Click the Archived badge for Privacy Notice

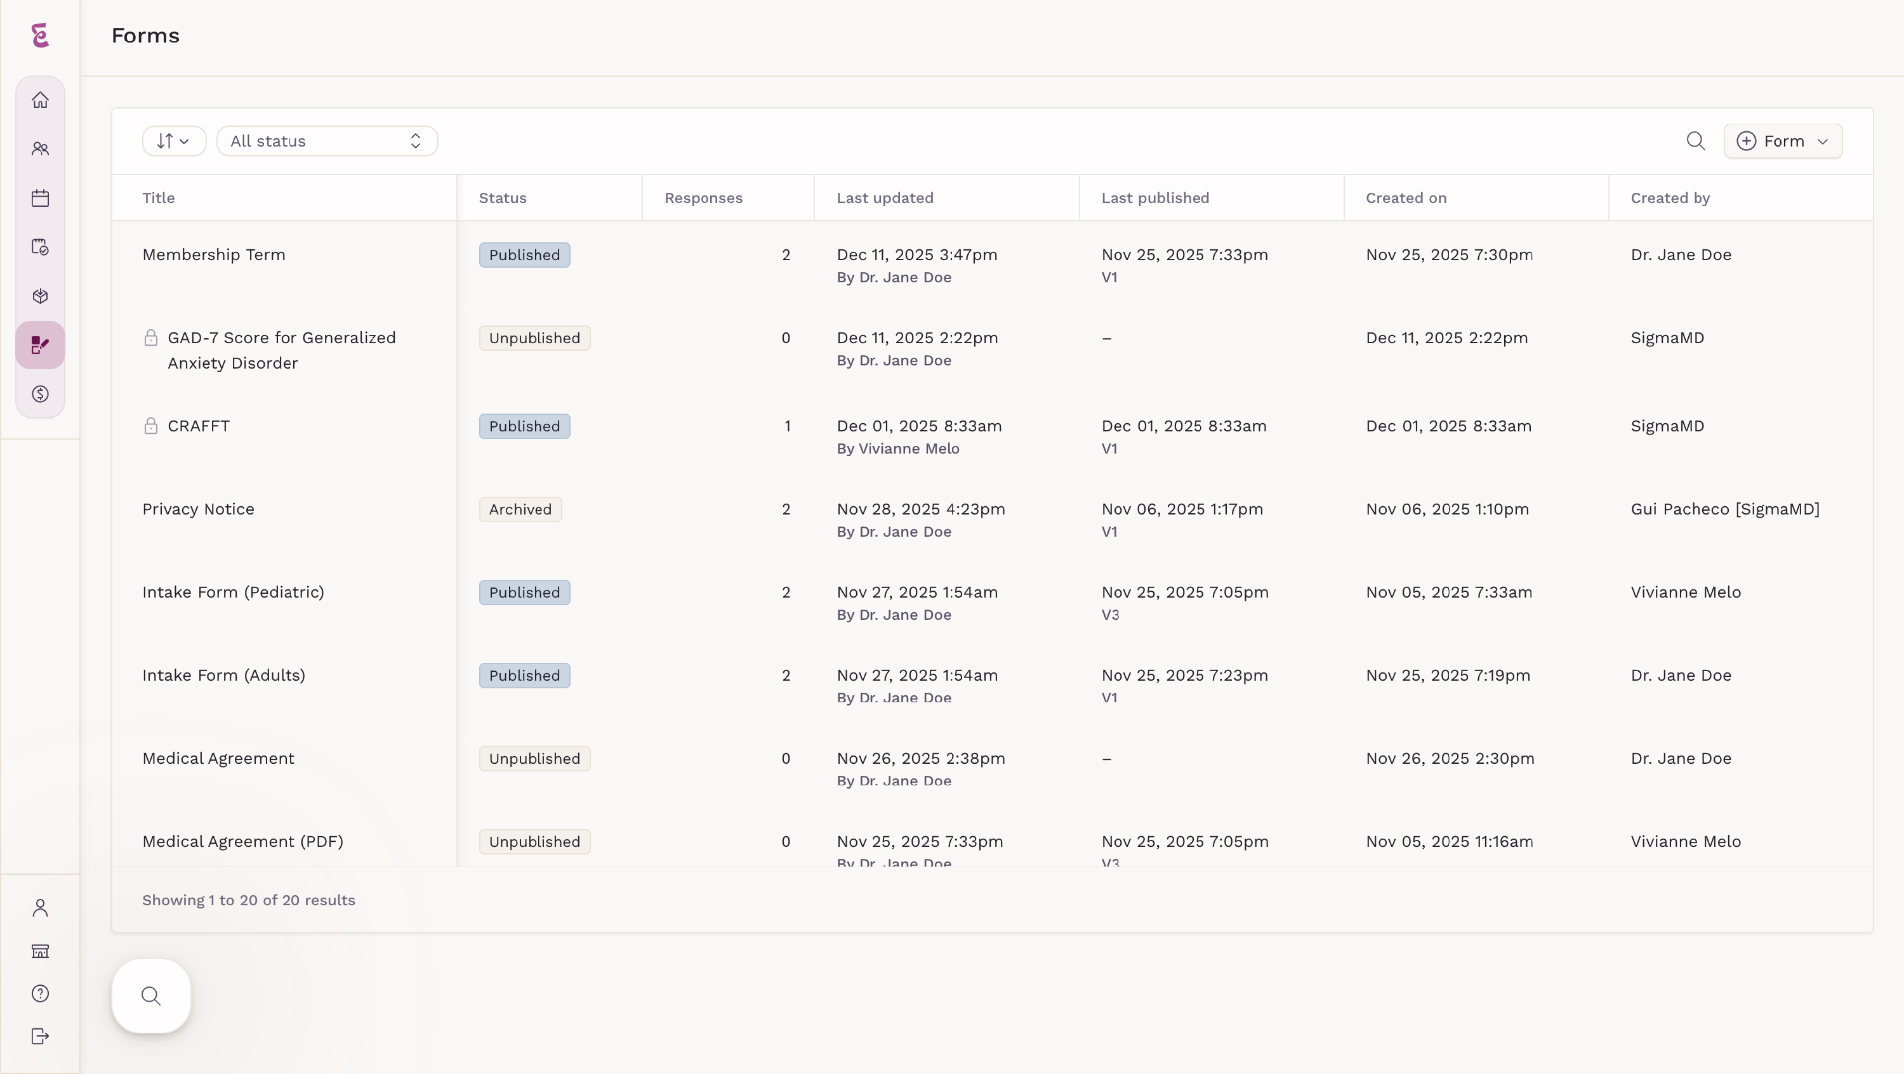(x=520, y=509)
